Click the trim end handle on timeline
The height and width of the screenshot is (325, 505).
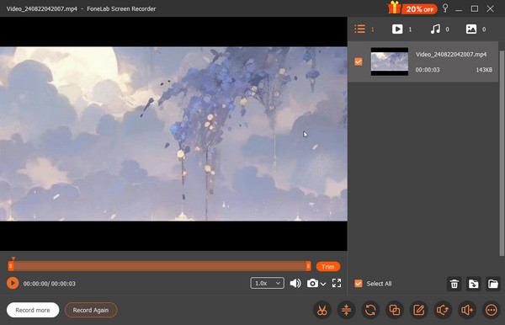(308, 266)
